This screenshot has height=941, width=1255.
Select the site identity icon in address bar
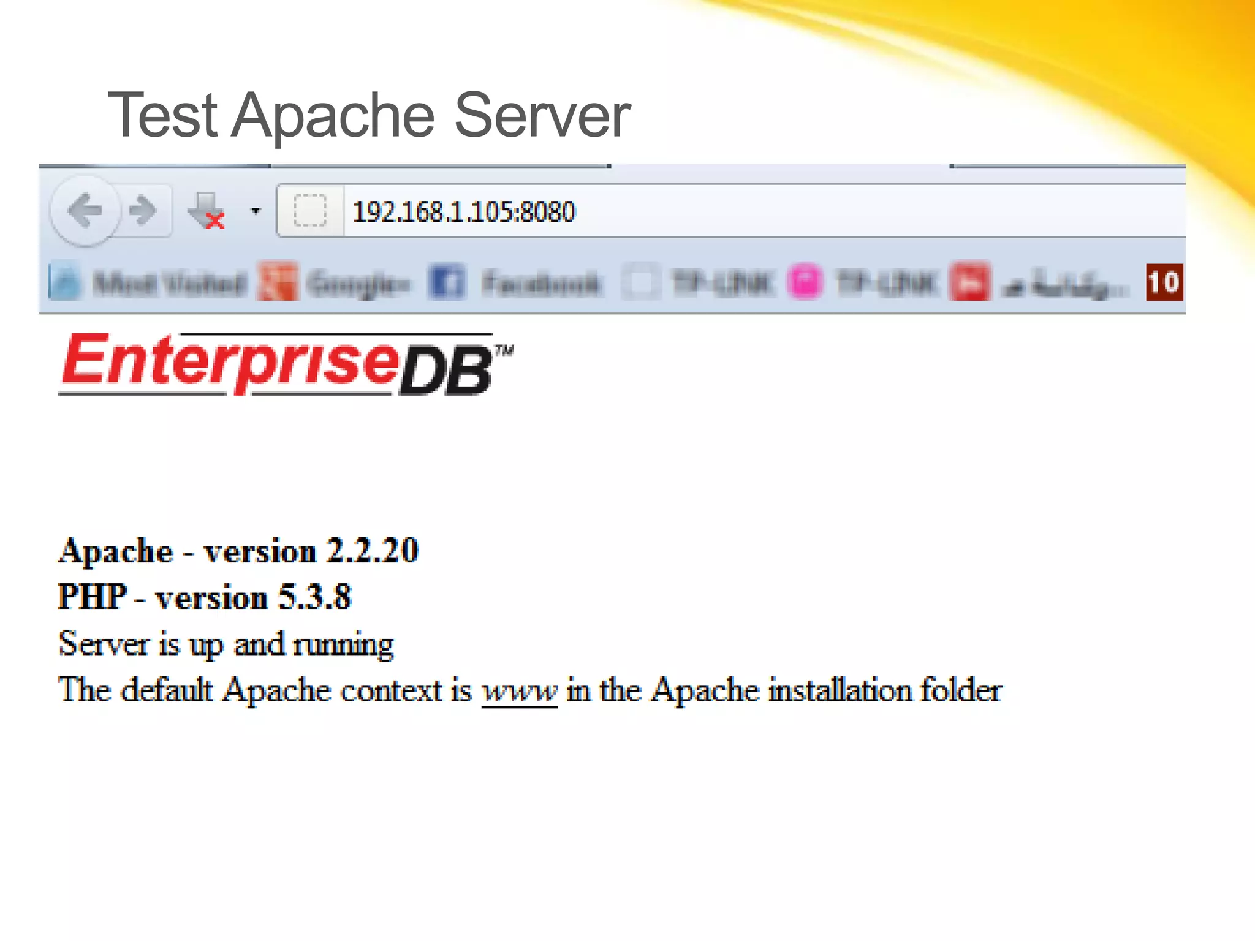pyautogui.click(x=310, y=211)
